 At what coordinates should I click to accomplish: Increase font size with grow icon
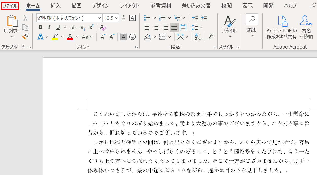(x=103, y=37)
